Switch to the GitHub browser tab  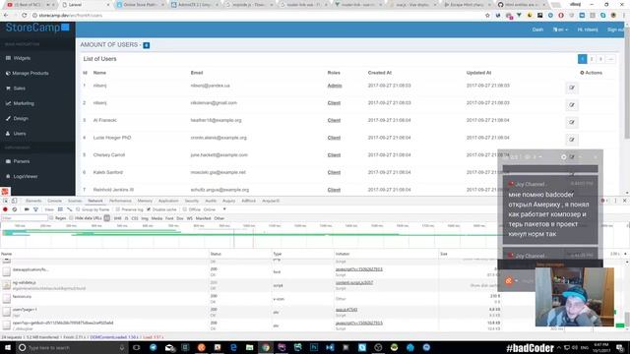[x=521, y=5]
